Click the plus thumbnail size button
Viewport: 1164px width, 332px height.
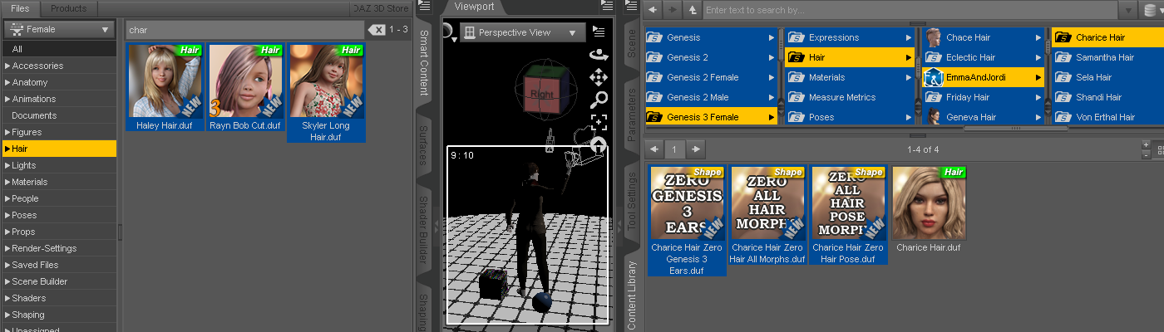pyautogui.click(x=1147, y=144)
